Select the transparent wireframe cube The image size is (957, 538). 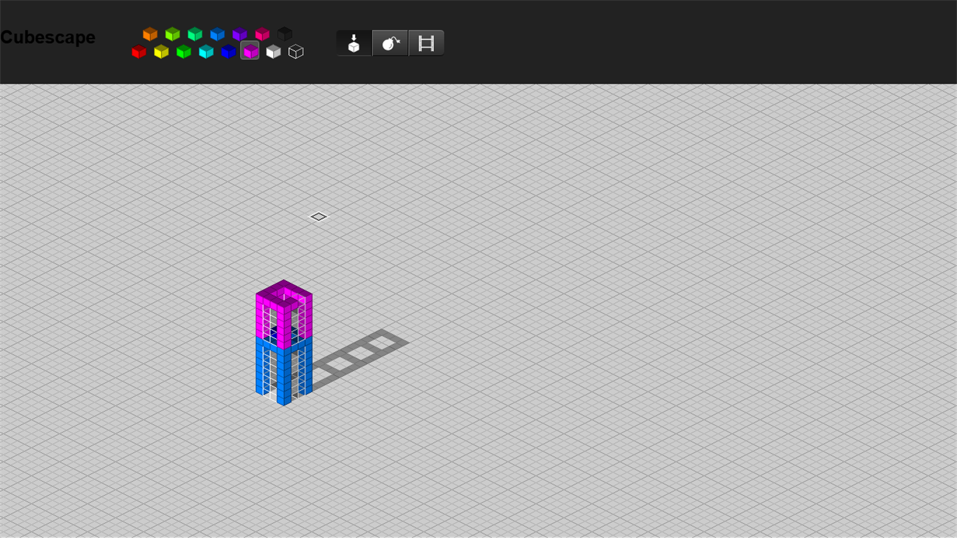296,51
